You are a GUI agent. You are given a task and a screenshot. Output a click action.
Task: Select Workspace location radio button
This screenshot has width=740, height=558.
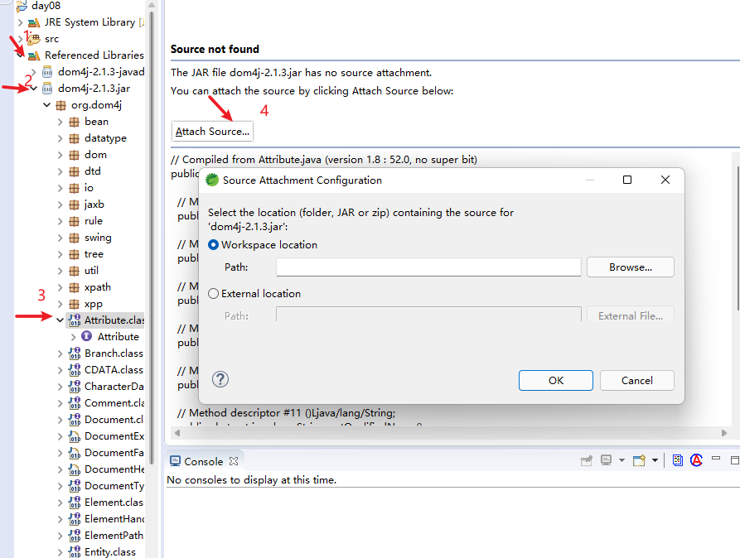[x=213, y=245]
